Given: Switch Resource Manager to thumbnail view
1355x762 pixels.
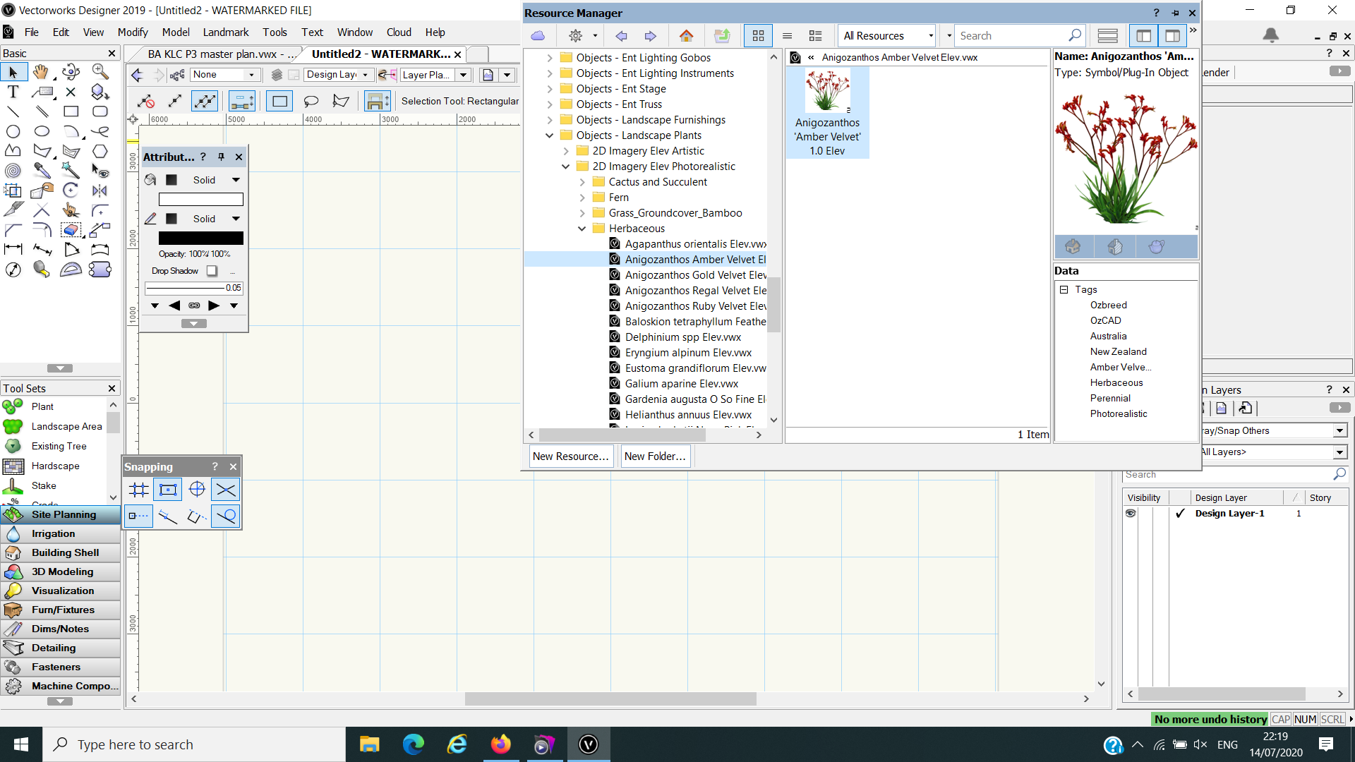Looking at the screenshot, I should point(758,36).
